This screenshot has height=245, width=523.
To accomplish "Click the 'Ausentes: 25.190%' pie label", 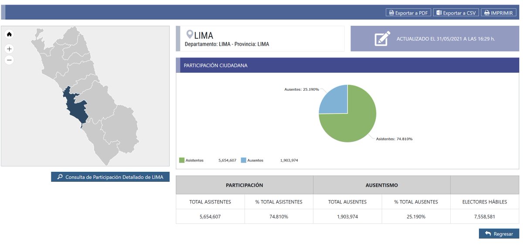I will pos(302,89).
